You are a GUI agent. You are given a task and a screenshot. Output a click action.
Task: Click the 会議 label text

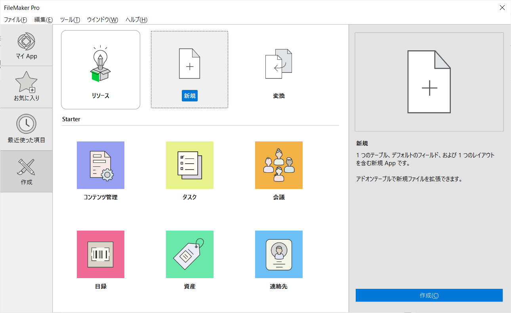[x=279, y=197]
